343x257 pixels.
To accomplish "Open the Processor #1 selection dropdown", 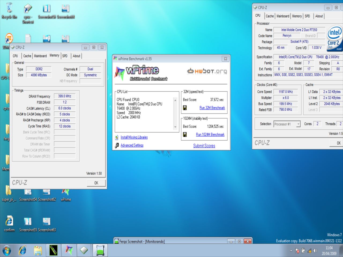I will [x=287, y=124].
